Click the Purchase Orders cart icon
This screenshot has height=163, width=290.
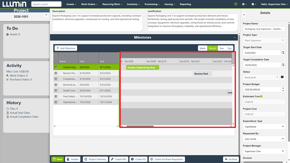[7, 79]
